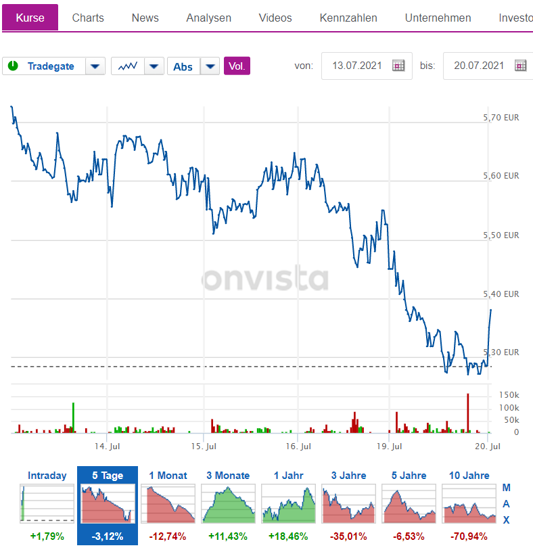This screenshot has height=550, width=533.
Task: Toggle the Vol. volume display
Action: [x=237, y=66]
